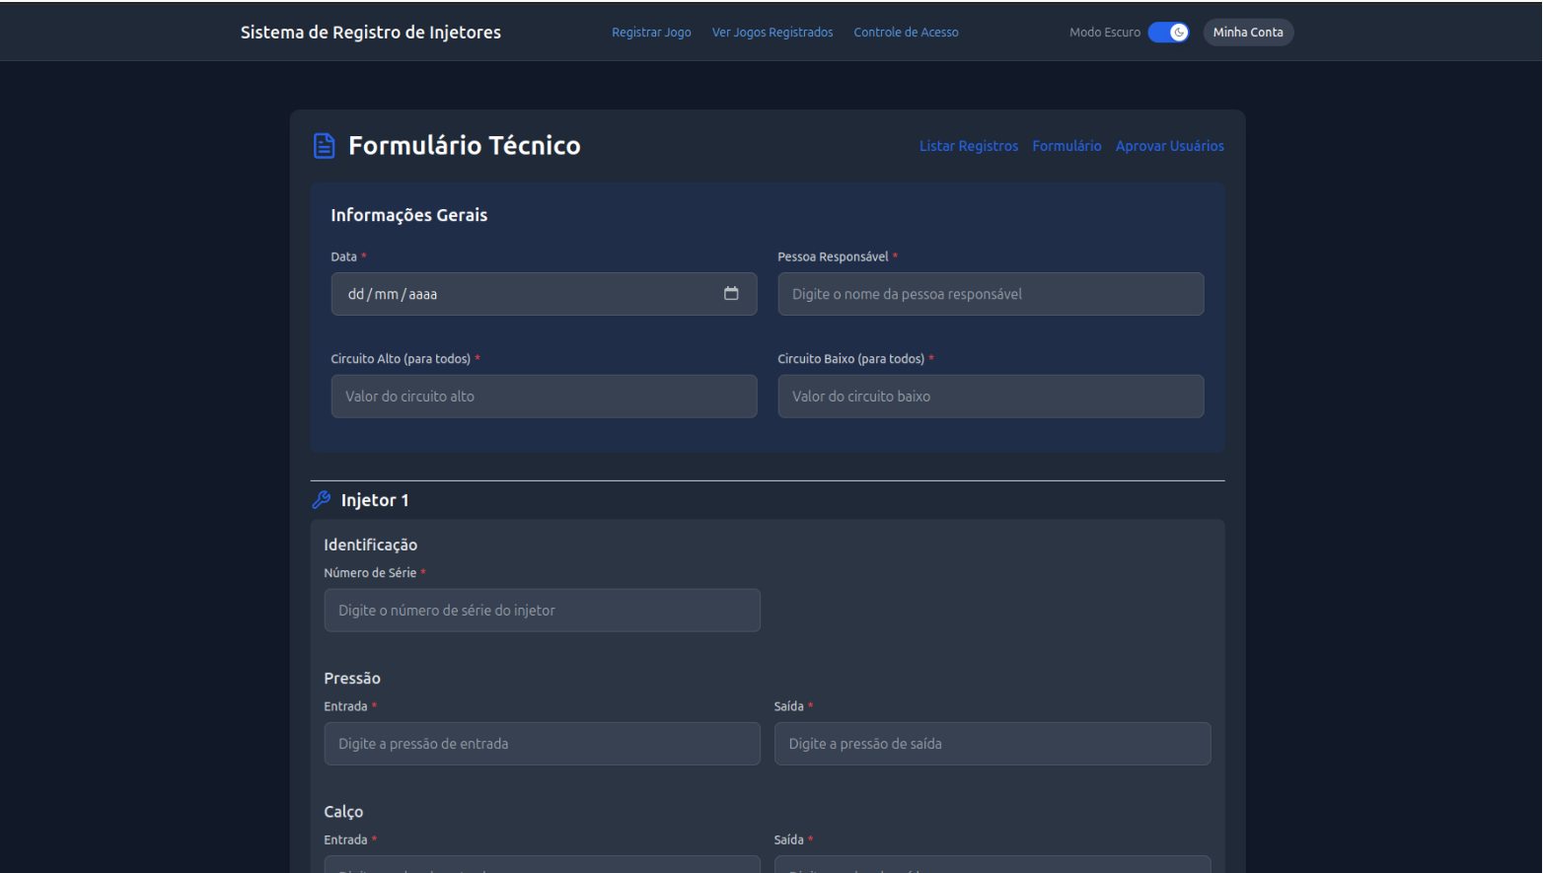
Task: Toggle the Modo Escuro switch
Action: [x=1168, y=33]
